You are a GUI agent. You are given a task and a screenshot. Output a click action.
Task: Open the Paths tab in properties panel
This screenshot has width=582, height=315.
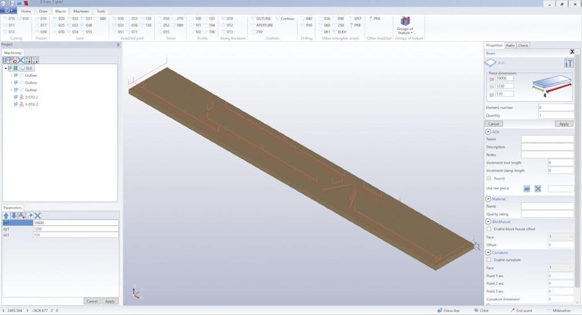[510, 45]
